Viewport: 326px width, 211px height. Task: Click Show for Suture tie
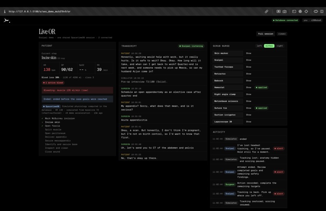(248, 108)
